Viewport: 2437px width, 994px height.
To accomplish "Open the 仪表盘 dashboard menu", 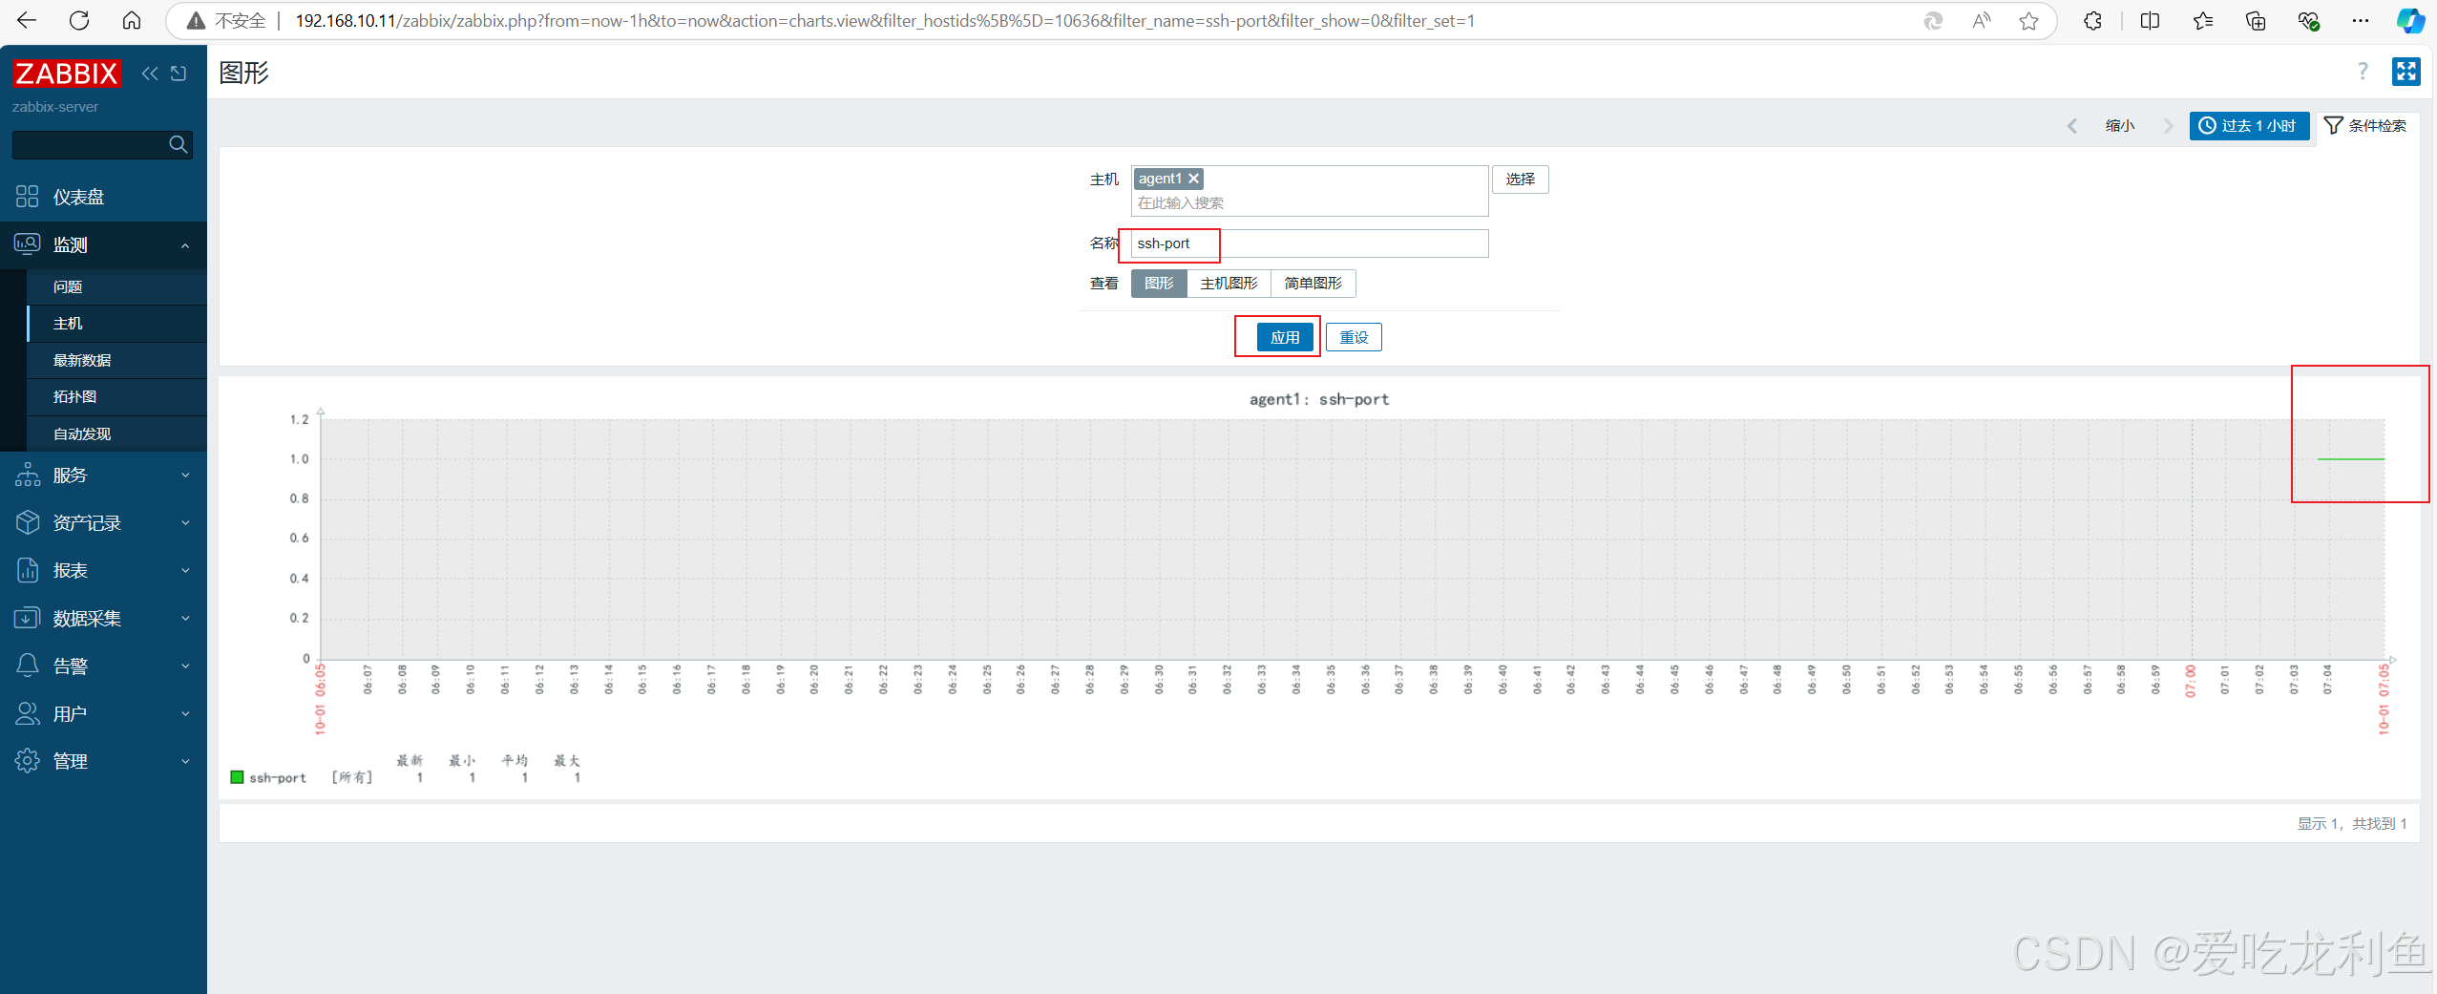I will click(103, 197).
